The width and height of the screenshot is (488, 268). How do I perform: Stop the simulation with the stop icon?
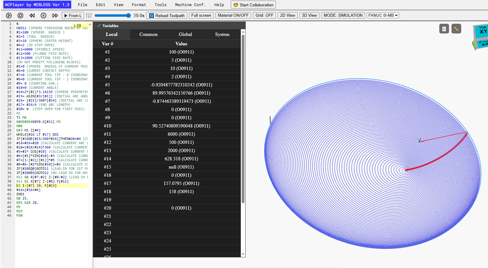point(20,16)
